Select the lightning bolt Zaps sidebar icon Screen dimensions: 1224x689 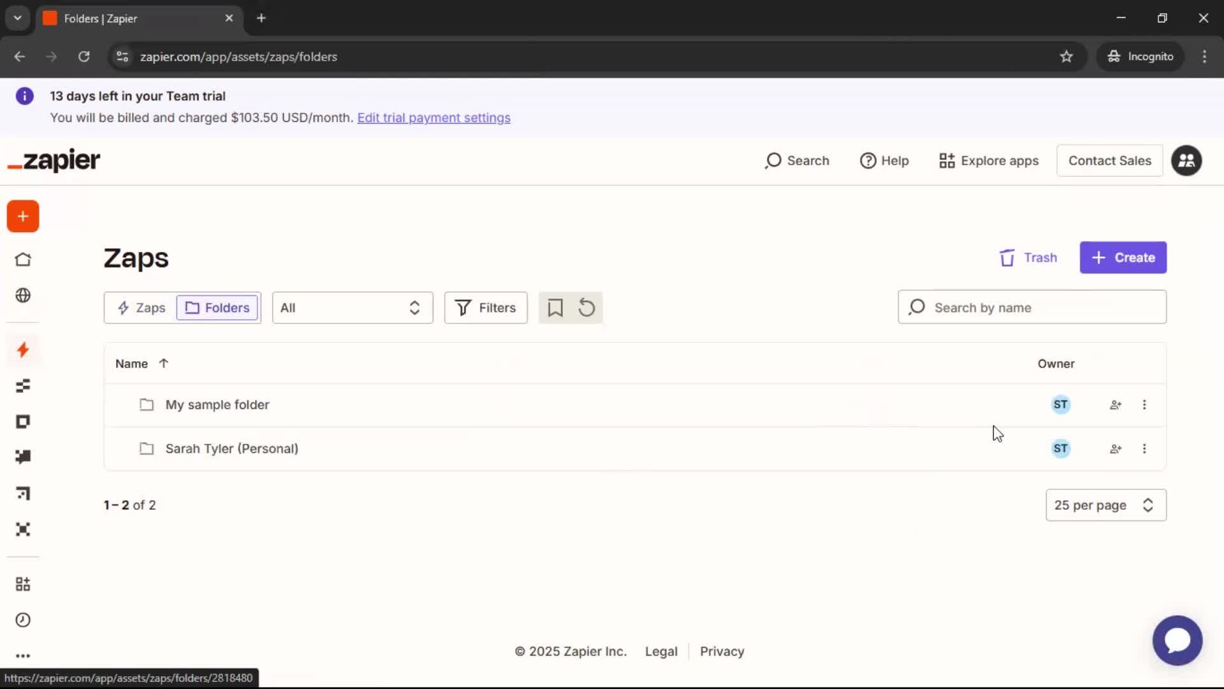coord(23,350)
